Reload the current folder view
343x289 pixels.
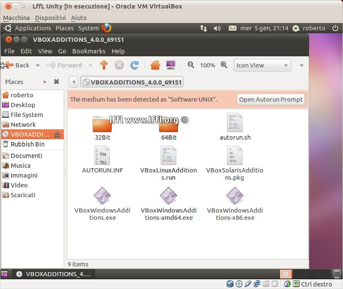134,65
